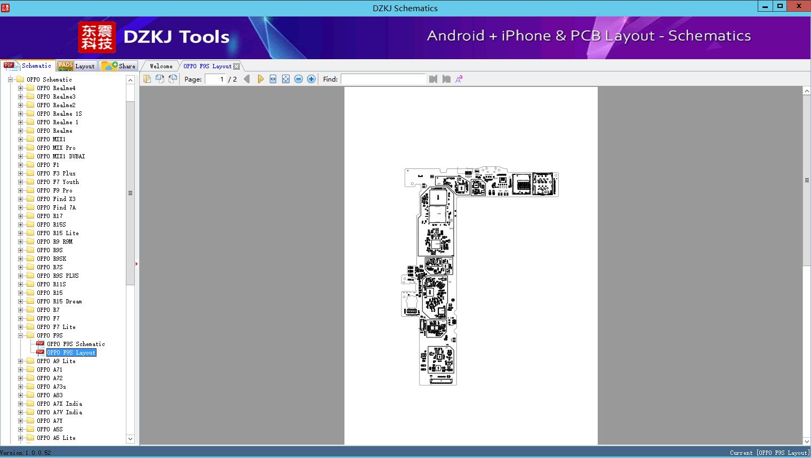Expand the OPPO F9 Pro folder
Image resolution: width=811 pixels, height=458 pixels.
20,190
